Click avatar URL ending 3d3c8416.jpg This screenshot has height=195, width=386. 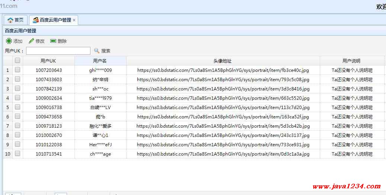pos(223,89)
